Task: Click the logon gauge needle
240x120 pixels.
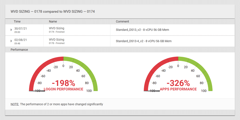Action: point(37,91)
